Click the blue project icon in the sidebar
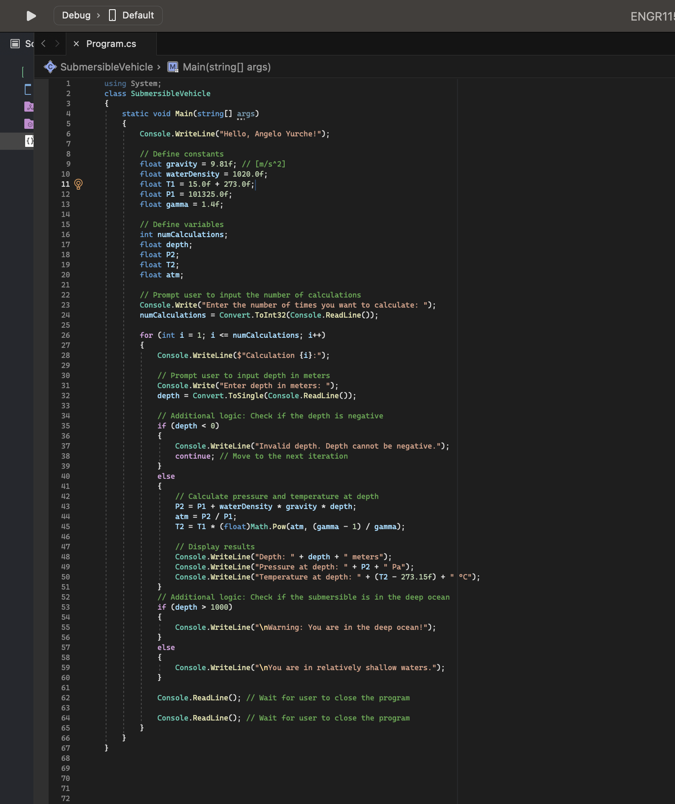 pyautogui.click(x=28, y=89)
